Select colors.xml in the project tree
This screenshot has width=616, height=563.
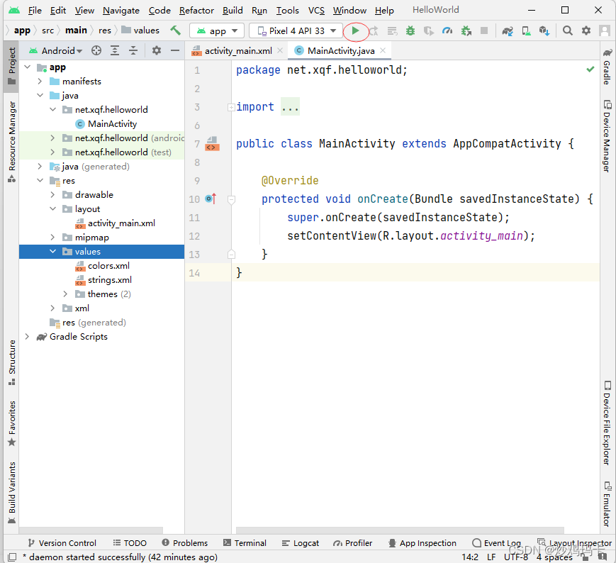click(108, 266)
